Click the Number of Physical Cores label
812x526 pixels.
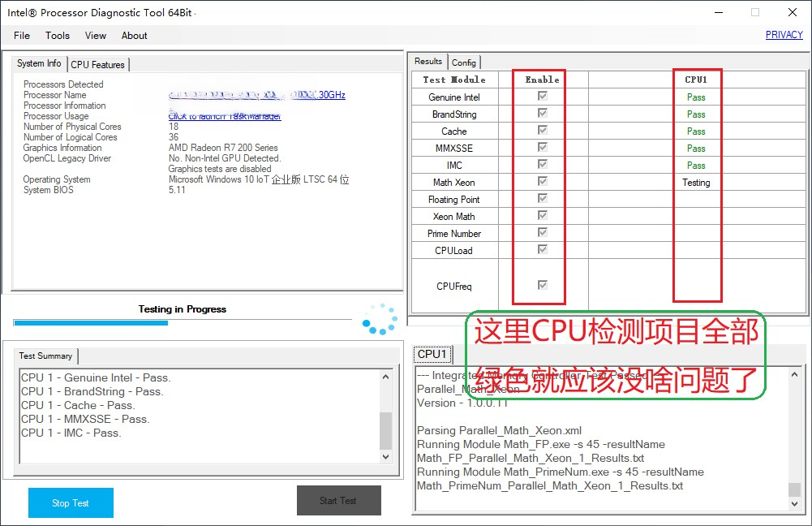pyautogui.click(x=72, y=127)
